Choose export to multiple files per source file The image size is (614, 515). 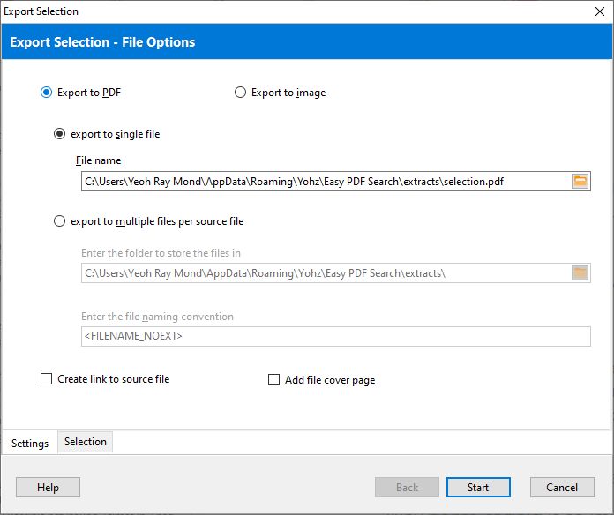click(x=60, y=221)
